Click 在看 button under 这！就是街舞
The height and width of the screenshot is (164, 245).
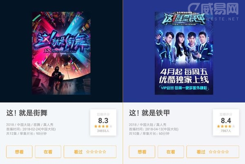[x=48, y=152]
